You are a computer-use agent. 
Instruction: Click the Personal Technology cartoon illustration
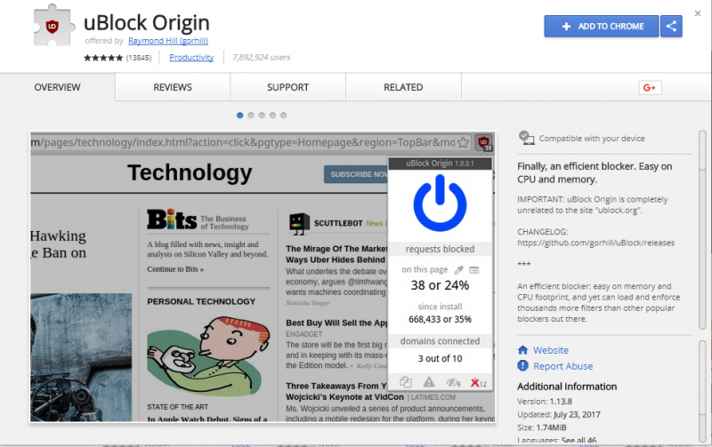coord(208,355)
